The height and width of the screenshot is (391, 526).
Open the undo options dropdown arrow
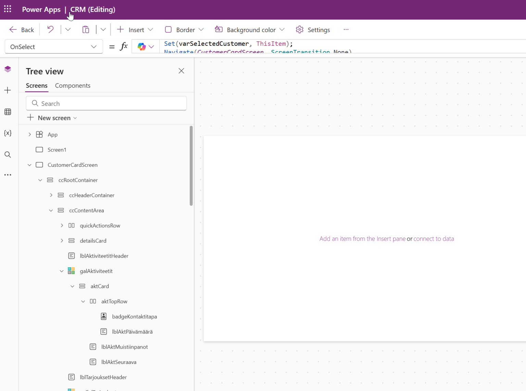click(x=68, y=30)
